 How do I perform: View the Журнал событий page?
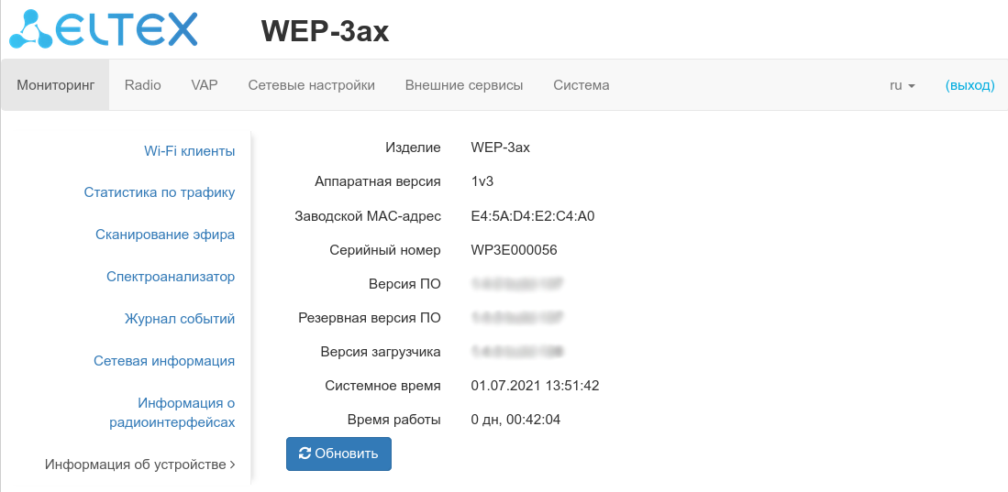180,319
